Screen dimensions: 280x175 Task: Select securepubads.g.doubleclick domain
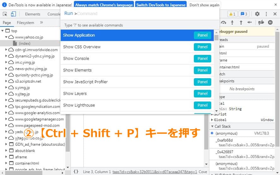click(38, 100)
